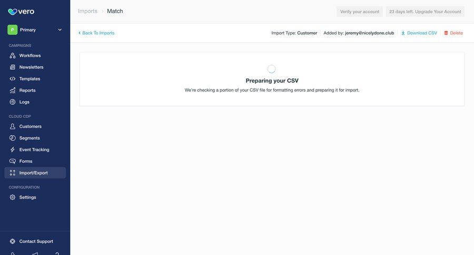Click Upgrade Your Account trial button
Image resolution: width=474 pixels, height=255 pixels.
[425, 12]
